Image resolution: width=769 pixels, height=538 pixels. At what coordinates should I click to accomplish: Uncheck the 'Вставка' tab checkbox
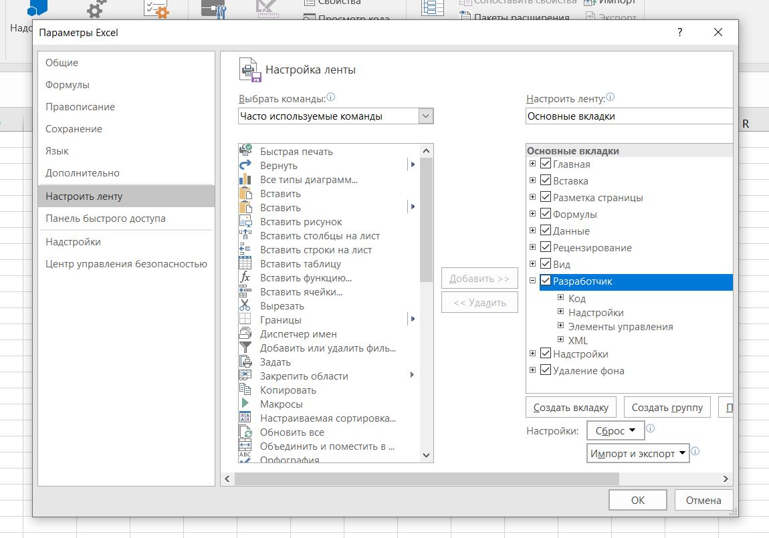[x=546, y=180]
